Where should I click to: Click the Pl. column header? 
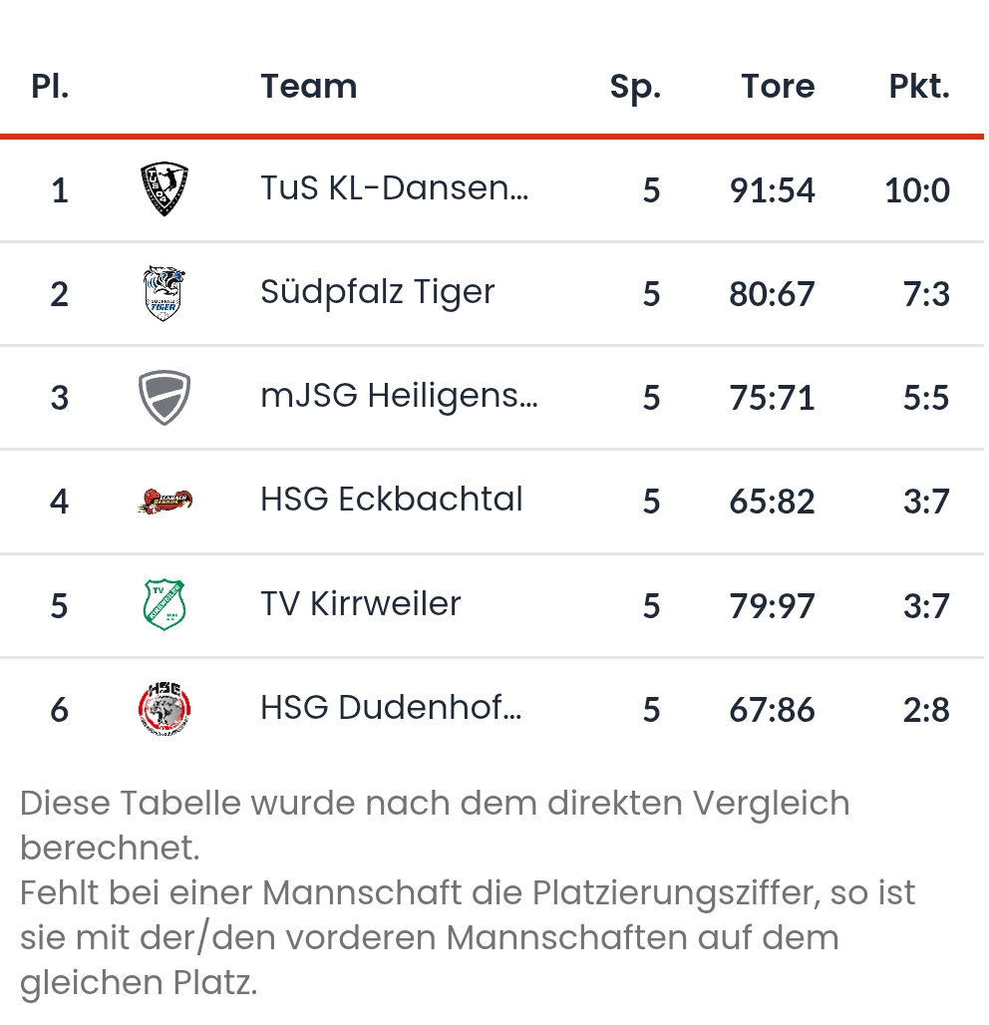coord(50,87)
